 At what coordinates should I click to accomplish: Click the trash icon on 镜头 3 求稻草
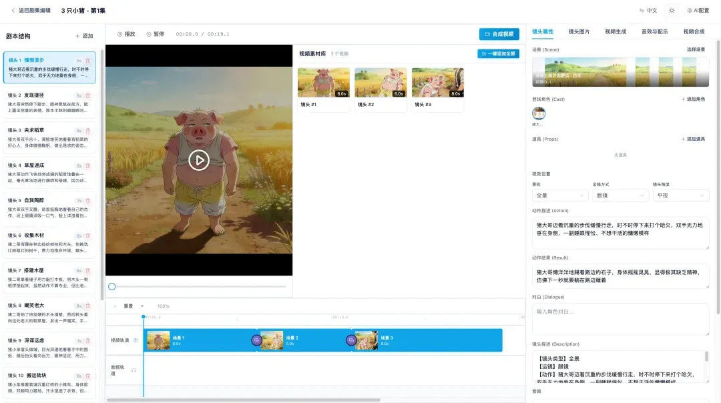click(87, 131)
